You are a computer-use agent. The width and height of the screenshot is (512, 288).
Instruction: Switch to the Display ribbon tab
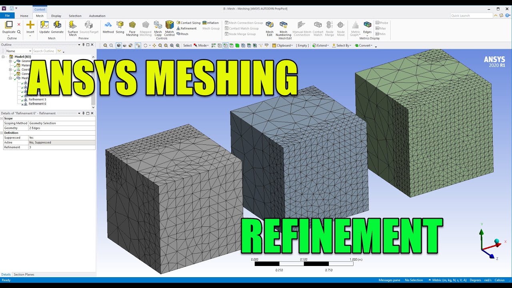pos(56,16)
